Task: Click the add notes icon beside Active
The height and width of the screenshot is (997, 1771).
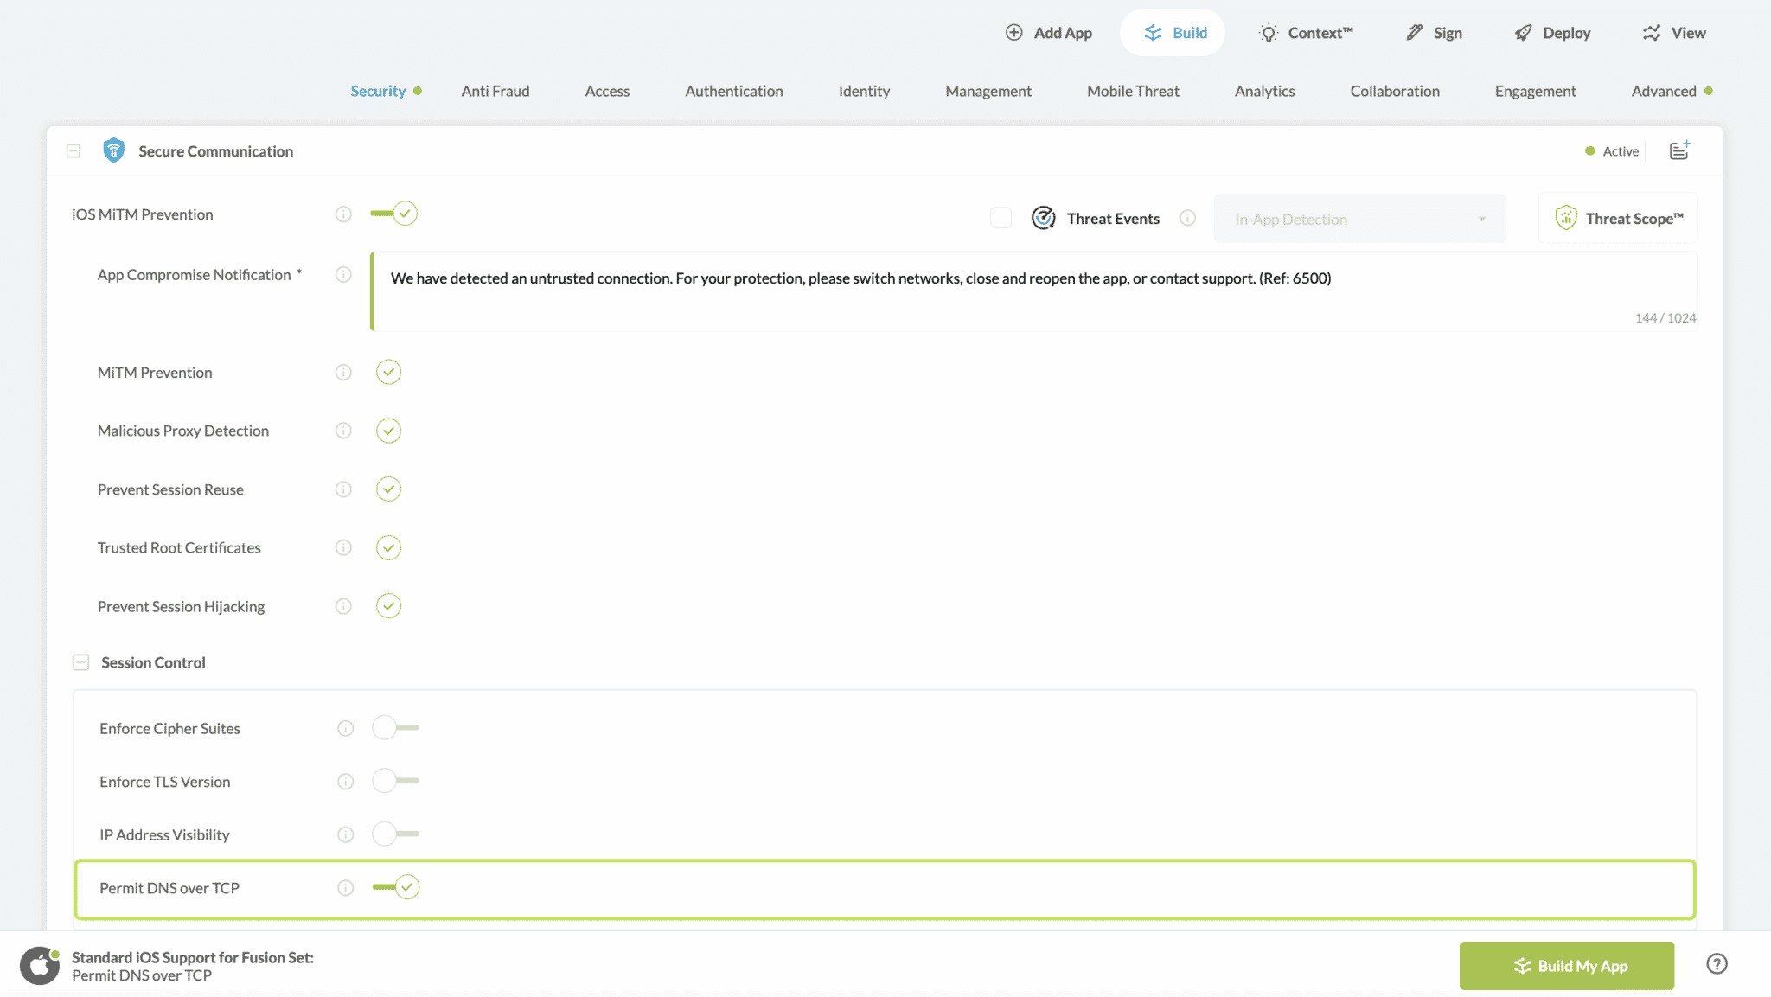Action: pyautogui.click(x=1679, y=150)
